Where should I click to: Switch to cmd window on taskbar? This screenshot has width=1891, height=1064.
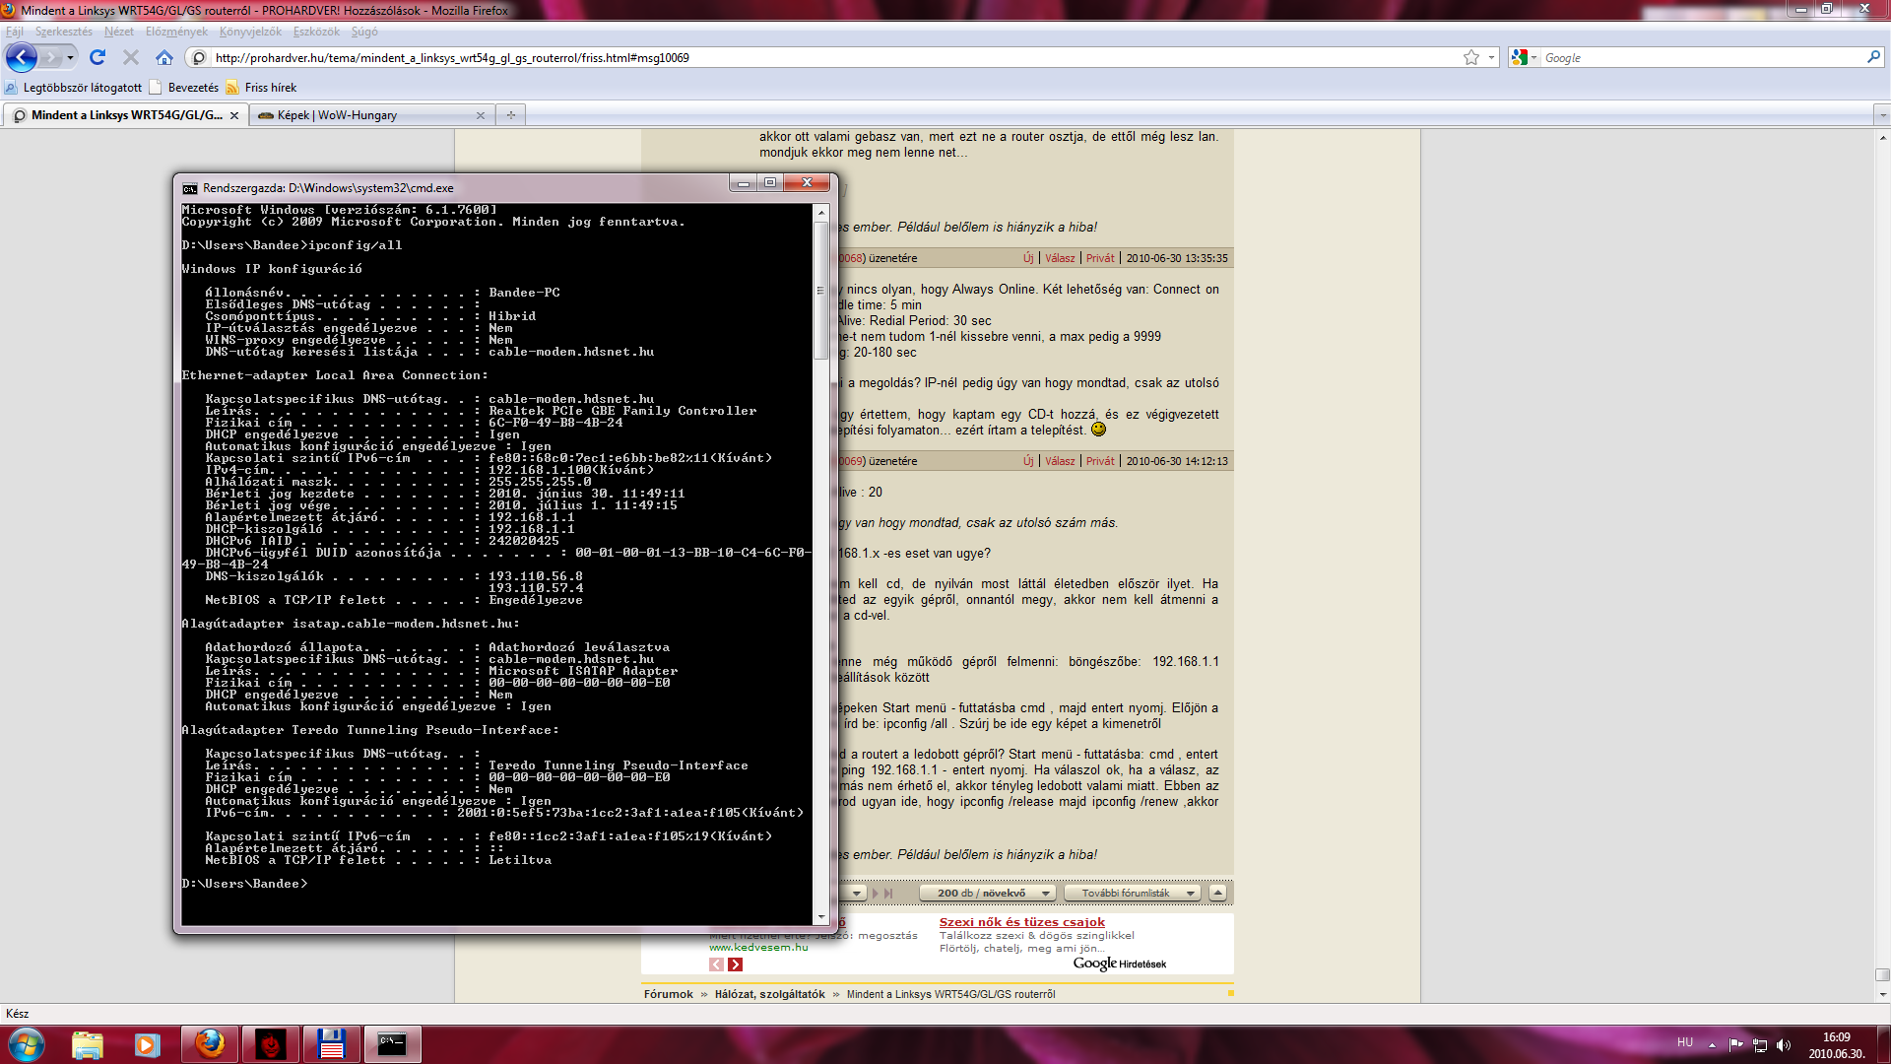393,1044
